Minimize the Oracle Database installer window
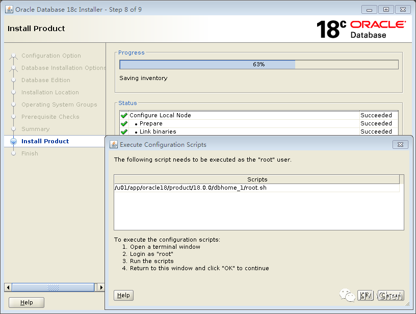The image size is (416, 314). pyautogui.click(x=369, y=10)
